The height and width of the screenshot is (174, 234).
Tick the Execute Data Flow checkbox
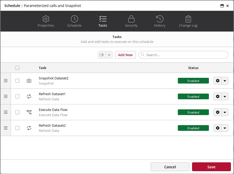17,112
